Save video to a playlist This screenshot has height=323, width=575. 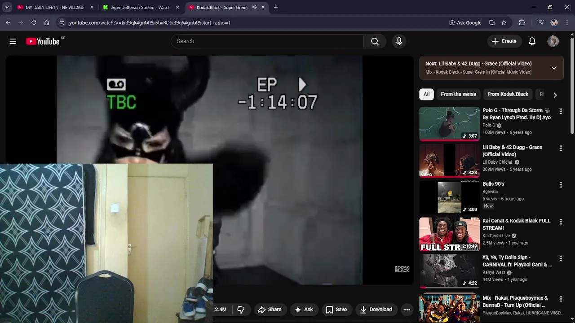point(336,310)
